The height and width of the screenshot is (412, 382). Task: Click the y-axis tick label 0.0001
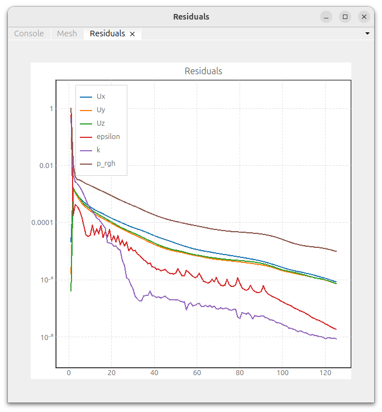click(42, 223)
